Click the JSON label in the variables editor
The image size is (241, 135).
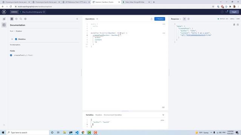(x=162, y=120)
